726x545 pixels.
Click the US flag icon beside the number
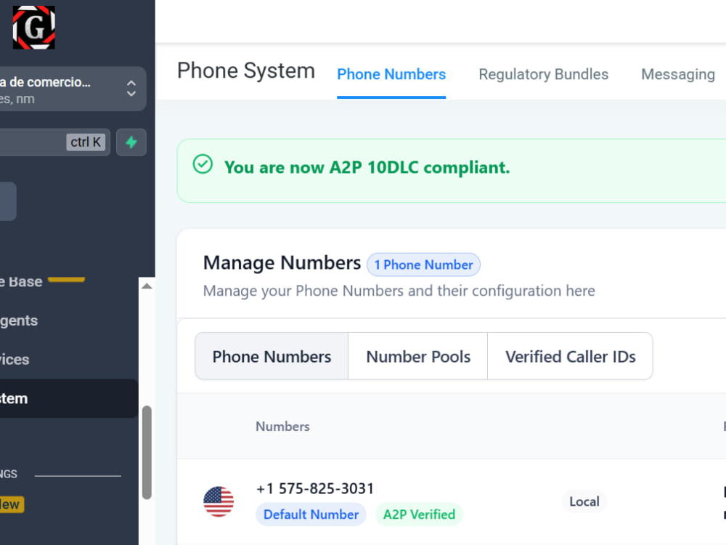(219, 501)
